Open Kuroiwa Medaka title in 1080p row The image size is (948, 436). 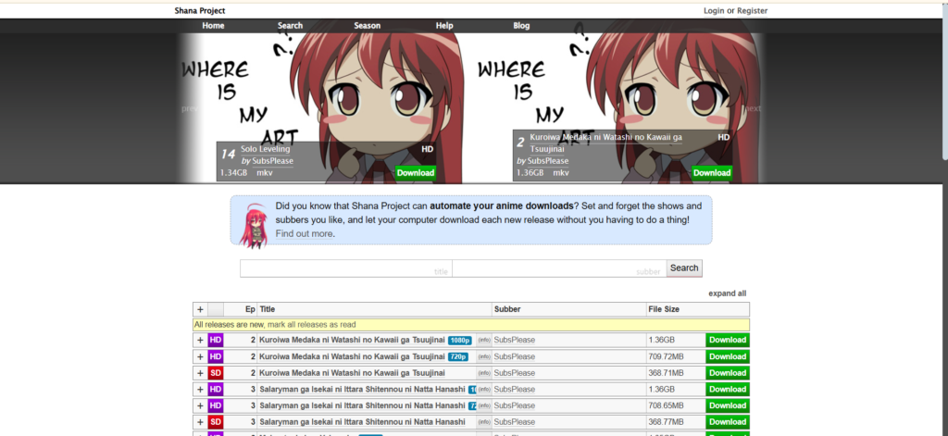(x=353, y=340)
